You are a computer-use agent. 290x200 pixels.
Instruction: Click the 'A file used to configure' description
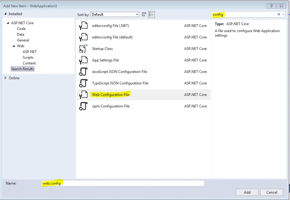(x=247, y=33)
